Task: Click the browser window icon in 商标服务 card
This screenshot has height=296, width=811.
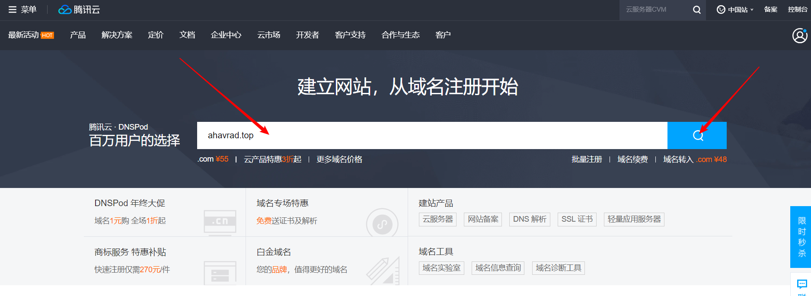Action: (220, 273)
